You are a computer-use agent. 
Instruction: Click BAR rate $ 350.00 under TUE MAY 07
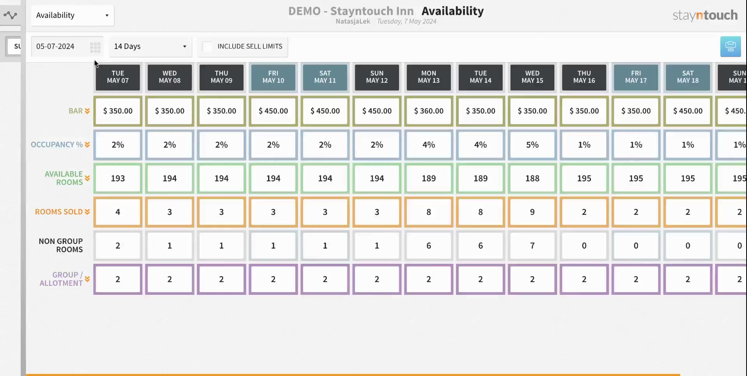(x=118, y=111)
